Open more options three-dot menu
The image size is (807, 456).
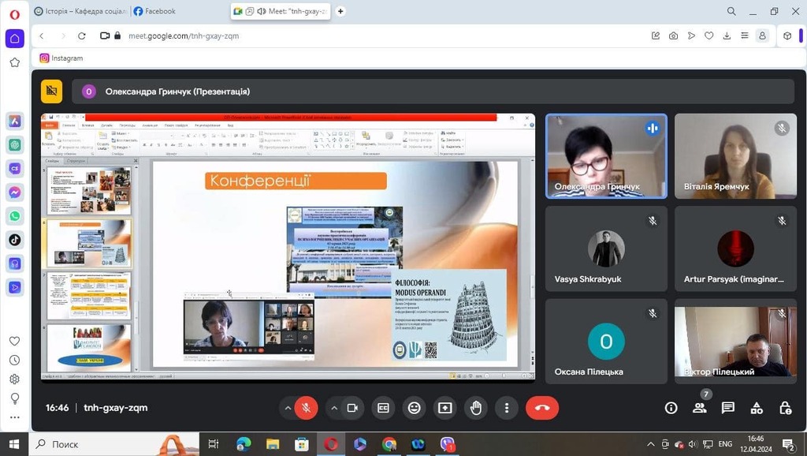tap(507, 408)
